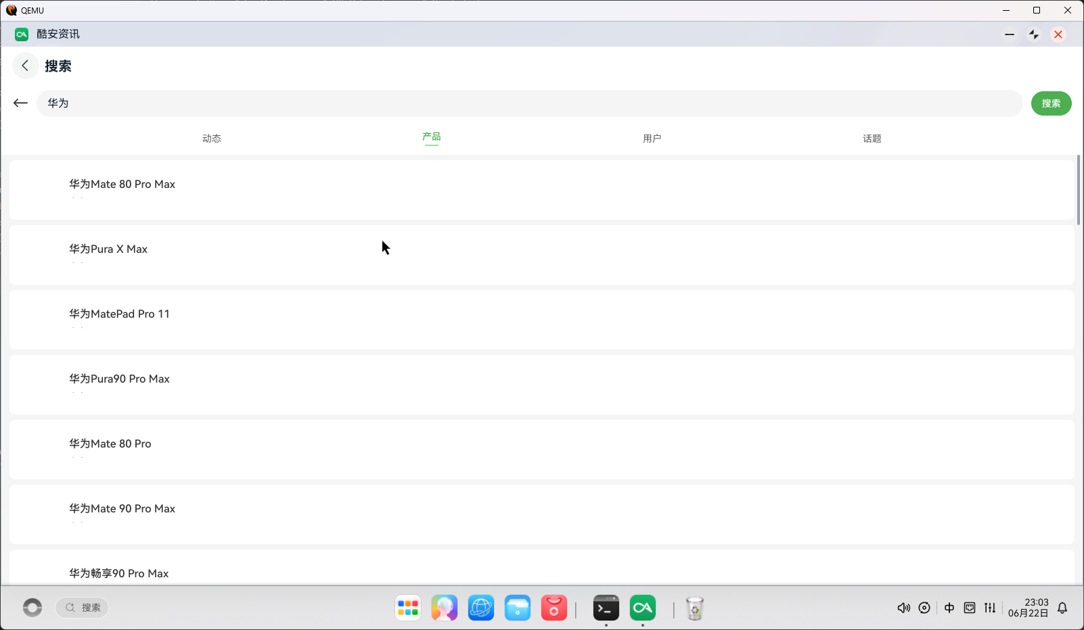Image resolution: width=1084 pixels, height=630 pixels.
Task: Open the 用户 tab
Action: 652,139
